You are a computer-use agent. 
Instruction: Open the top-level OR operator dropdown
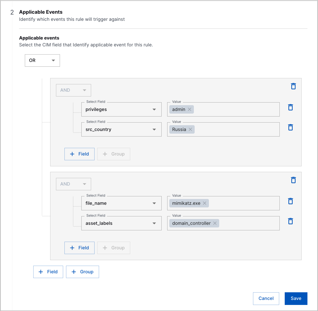click(42, 60)
